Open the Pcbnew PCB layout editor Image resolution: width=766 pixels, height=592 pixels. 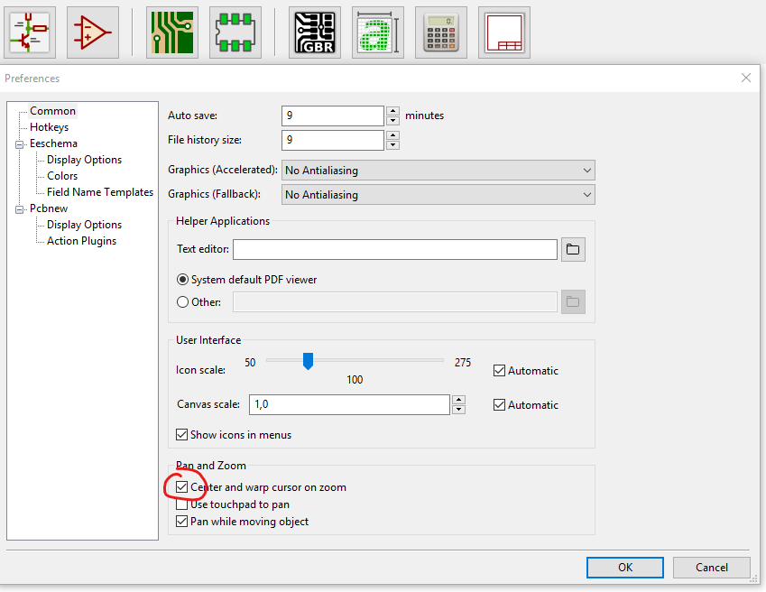pos(172,32)
